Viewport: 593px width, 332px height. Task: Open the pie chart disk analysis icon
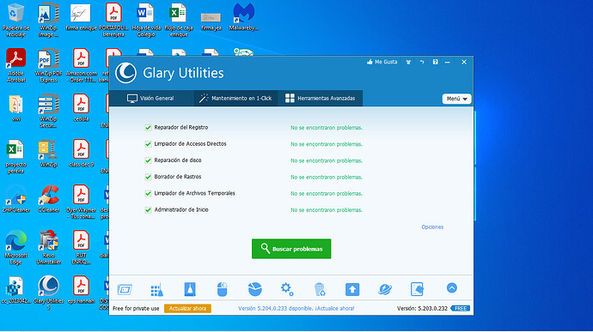point(255,289)
